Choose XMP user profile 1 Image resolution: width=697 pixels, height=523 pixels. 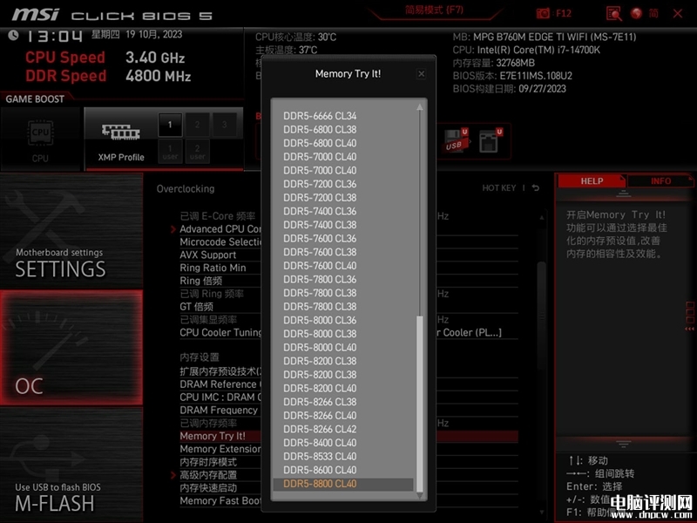click(170, 152)
